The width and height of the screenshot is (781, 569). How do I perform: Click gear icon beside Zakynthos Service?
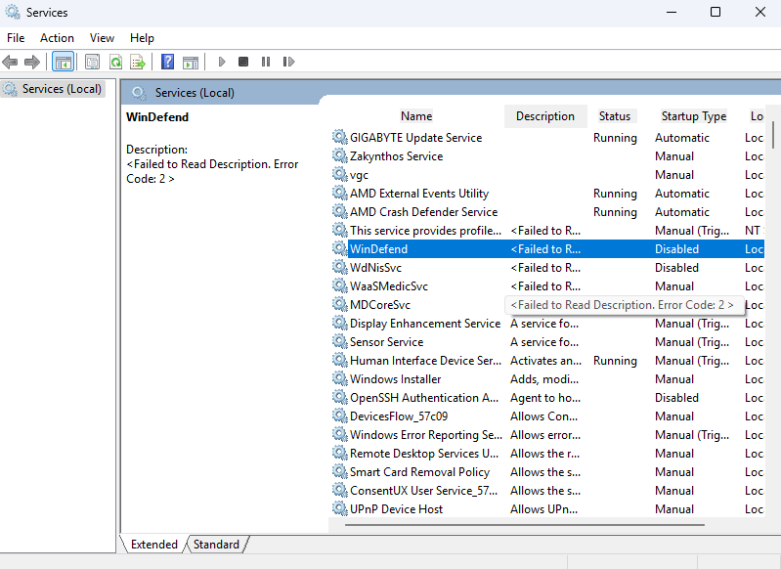coord(340,155)
